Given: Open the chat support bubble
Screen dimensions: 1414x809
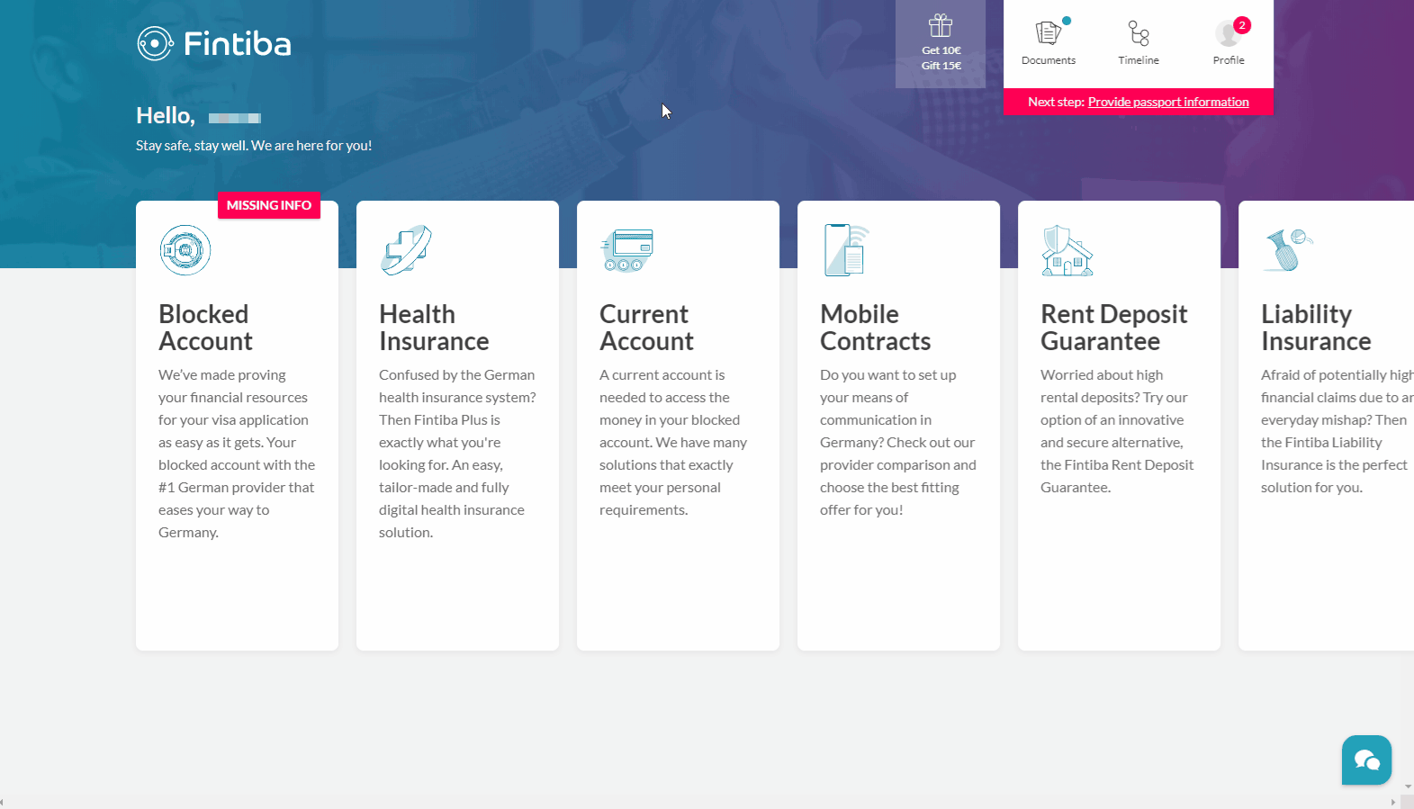Looking at the screenshot, I should coord(1365,760).
